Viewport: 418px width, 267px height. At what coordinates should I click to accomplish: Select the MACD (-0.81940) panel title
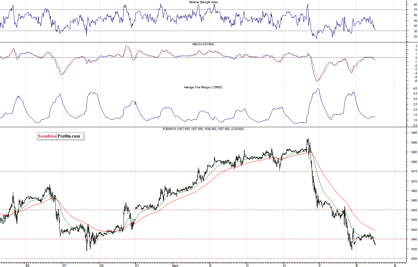(x=203, y=44)
